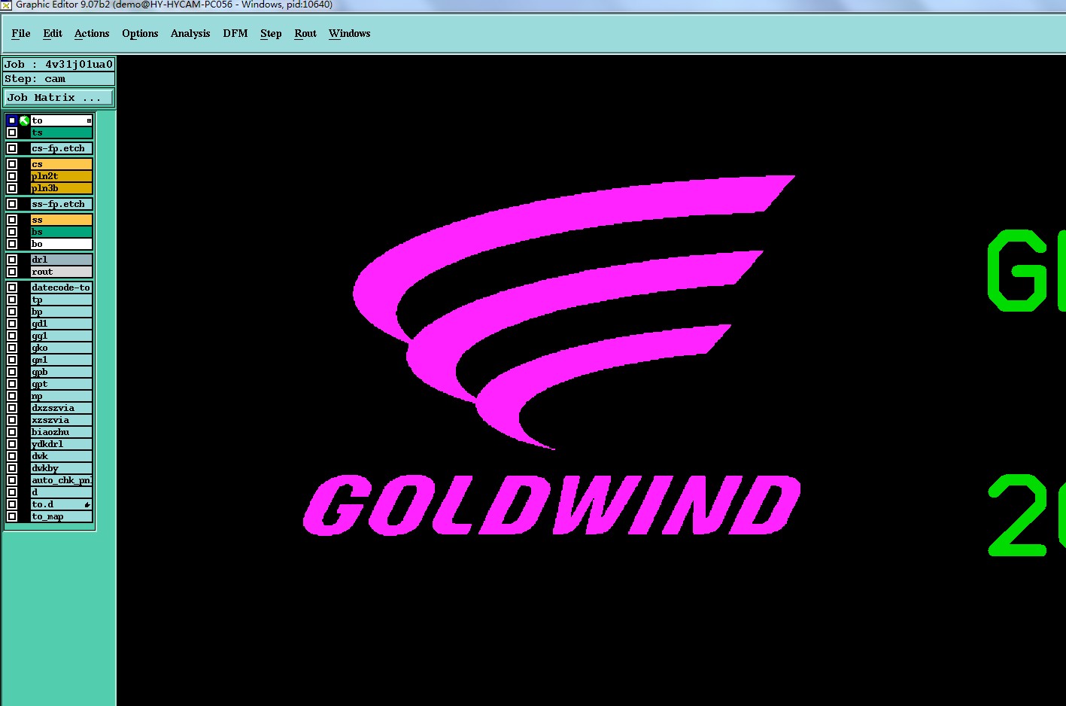Click the Step: cam label
Viewport: 1066px width, 706px height.
tap(59, 79)
